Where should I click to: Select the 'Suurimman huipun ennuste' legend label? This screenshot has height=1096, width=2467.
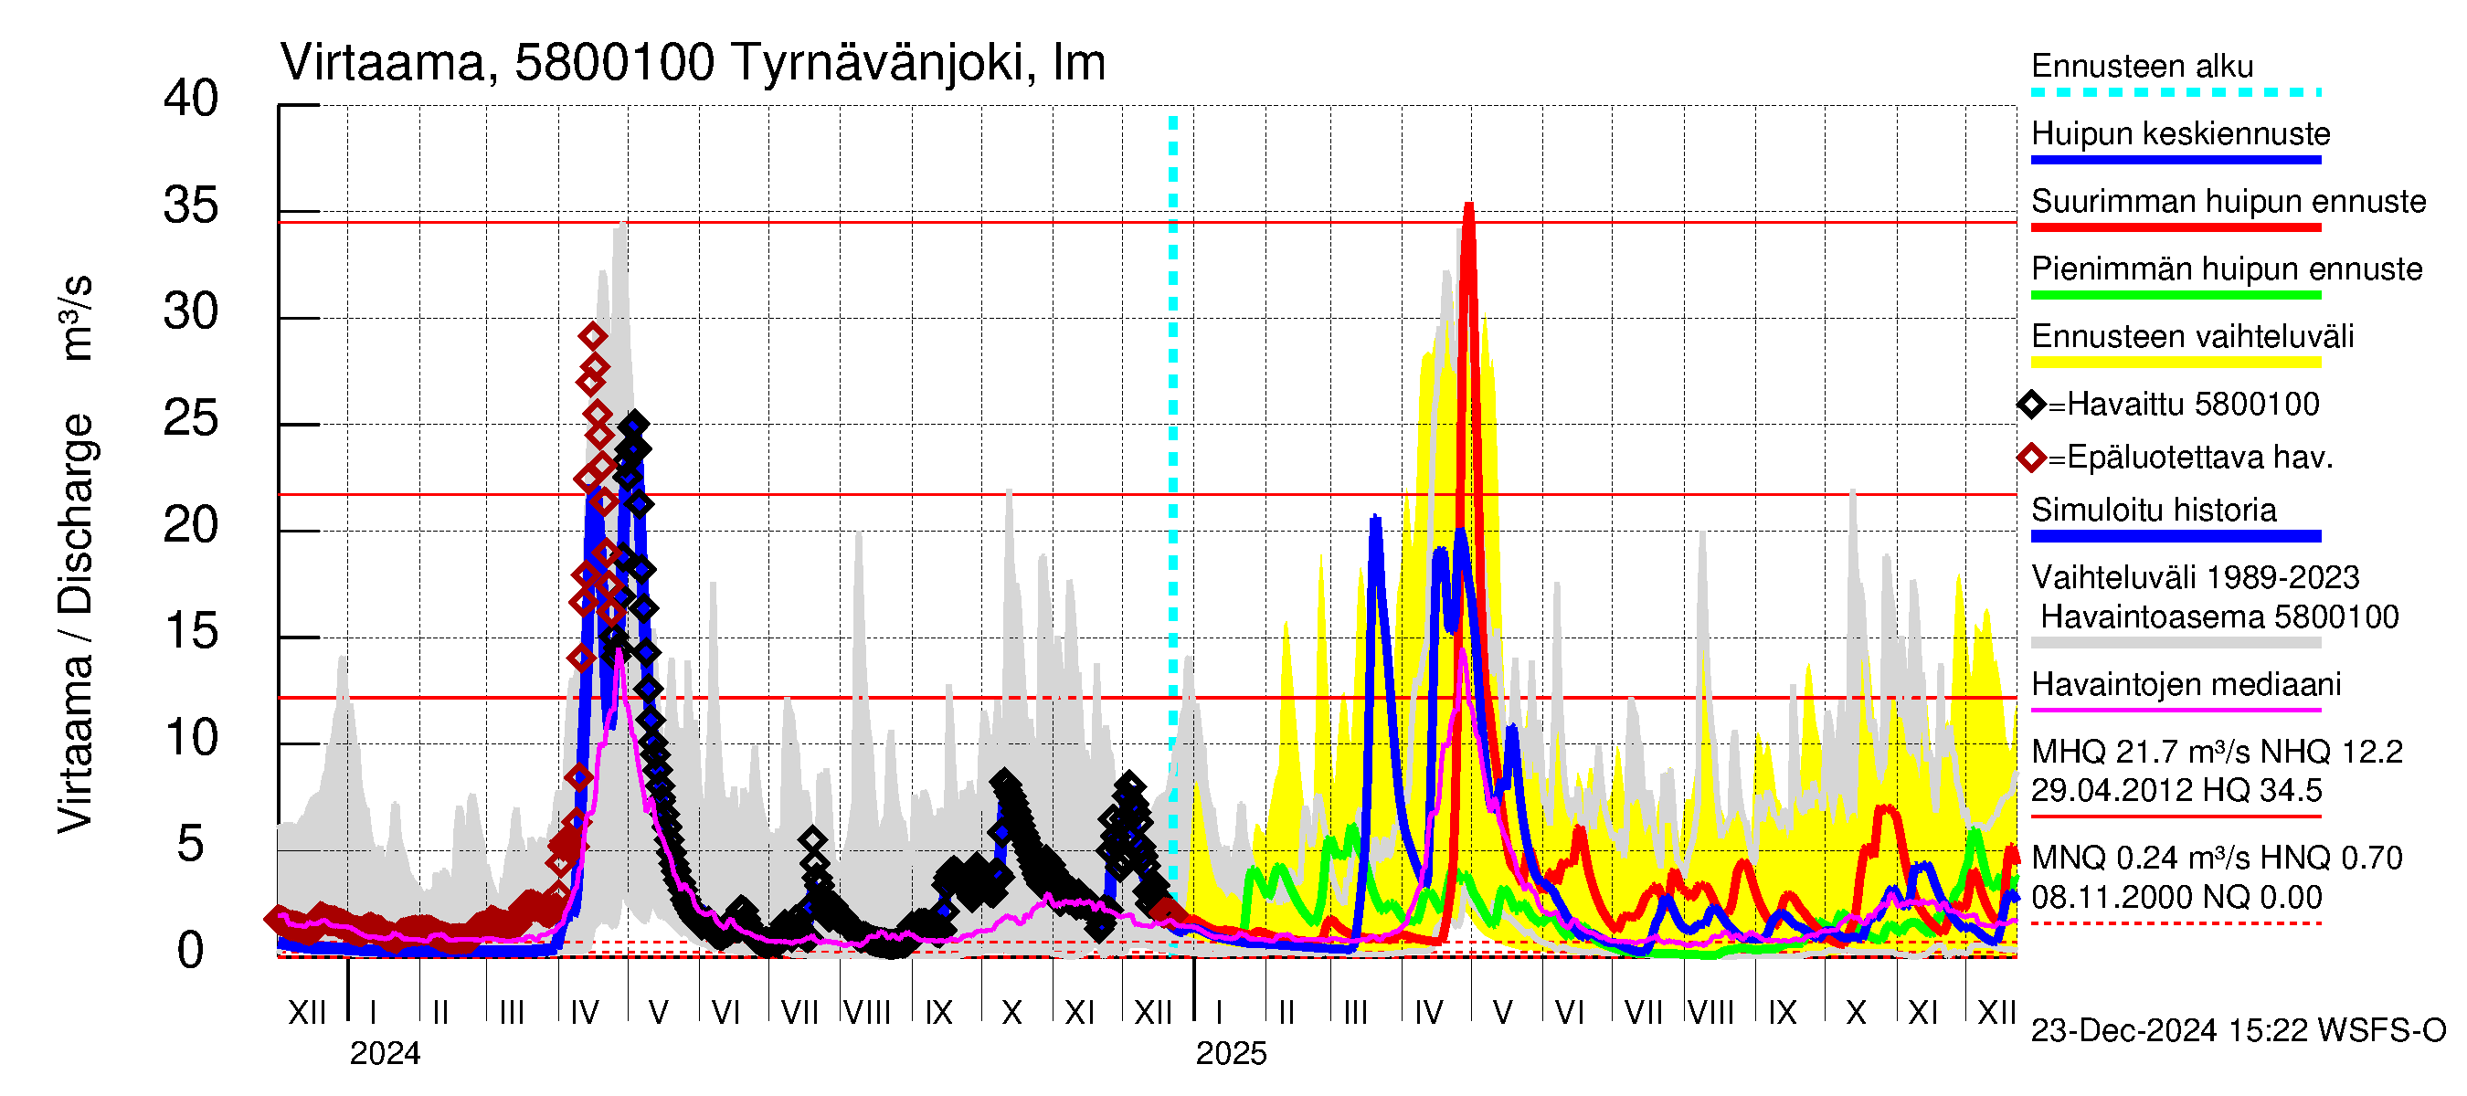(2228, 201)
